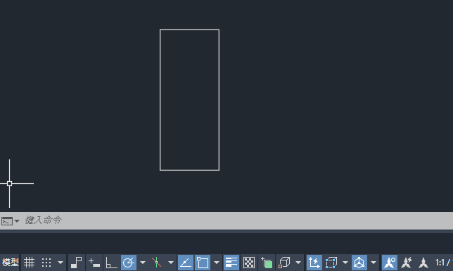Disable the Dynamic UCS icon
Image resolution: width=453 pixels, height=271 pixels.
[x=314, y=263]
